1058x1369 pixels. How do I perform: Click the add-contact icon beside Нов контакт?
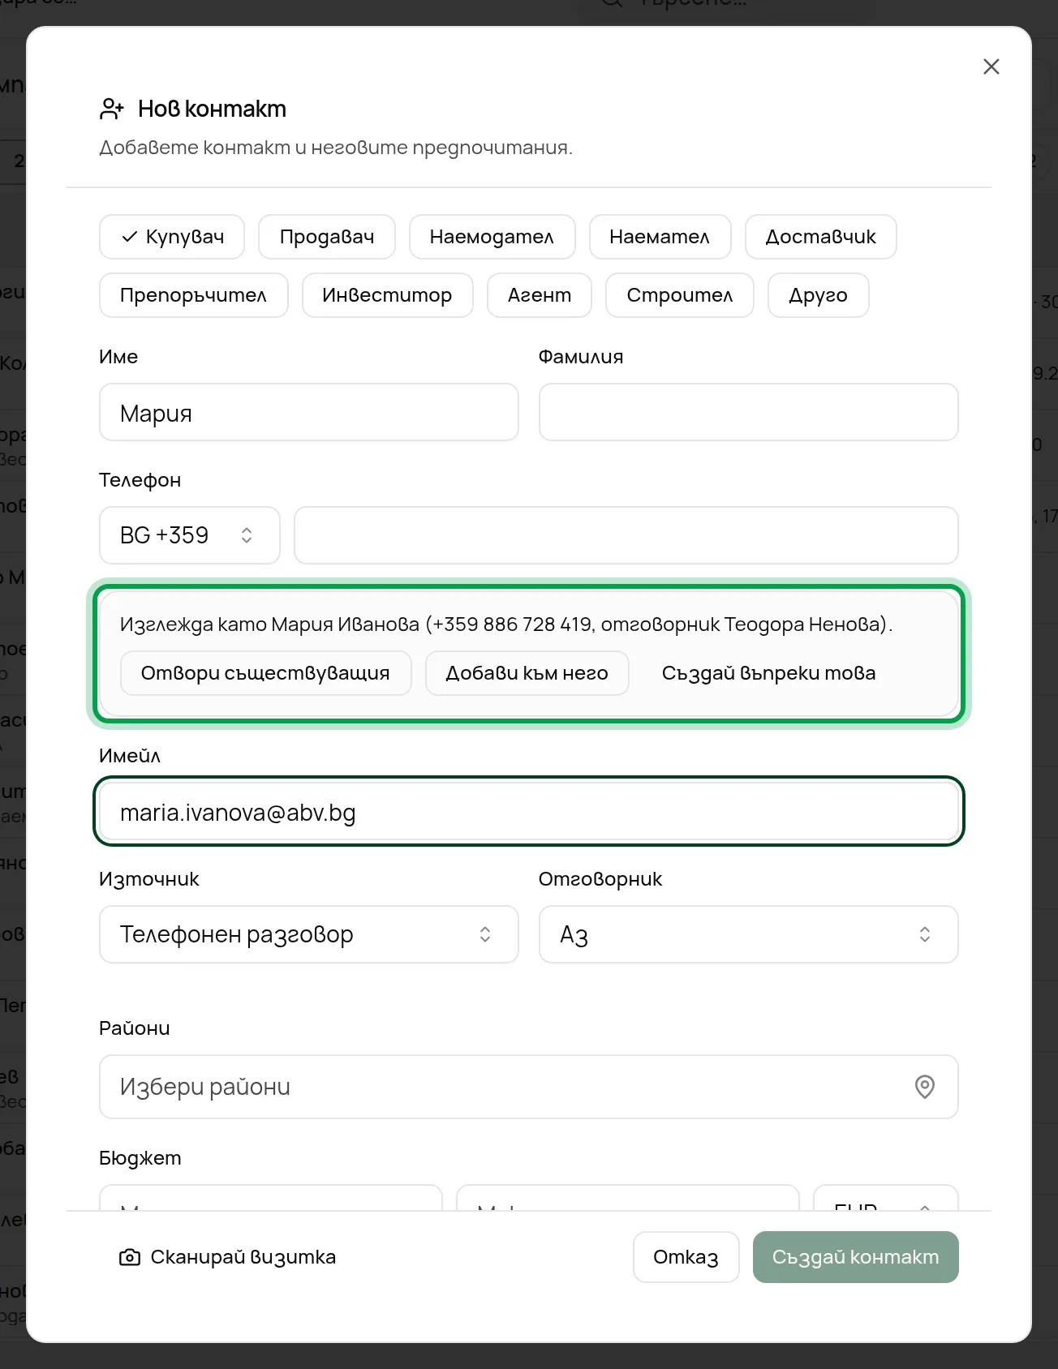112,109
